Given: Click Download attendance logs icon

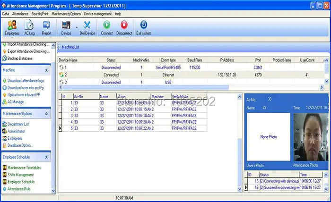Looking at the screenshot, I should [x=4, y=81].
